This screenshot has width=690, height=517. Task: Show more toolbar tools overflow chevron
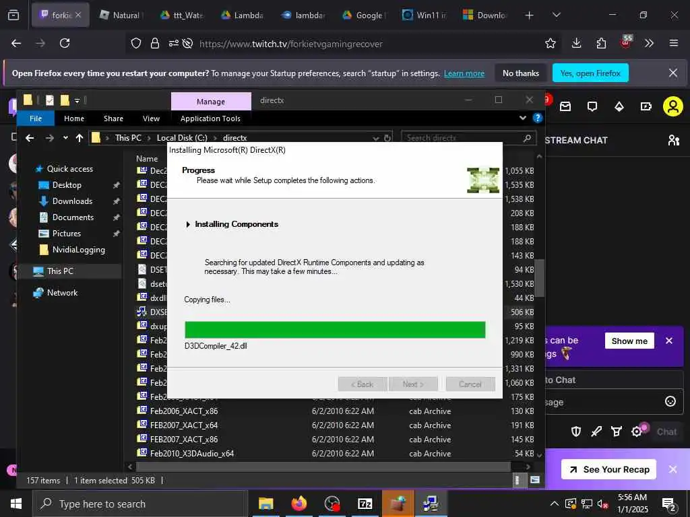coord(649,43)
